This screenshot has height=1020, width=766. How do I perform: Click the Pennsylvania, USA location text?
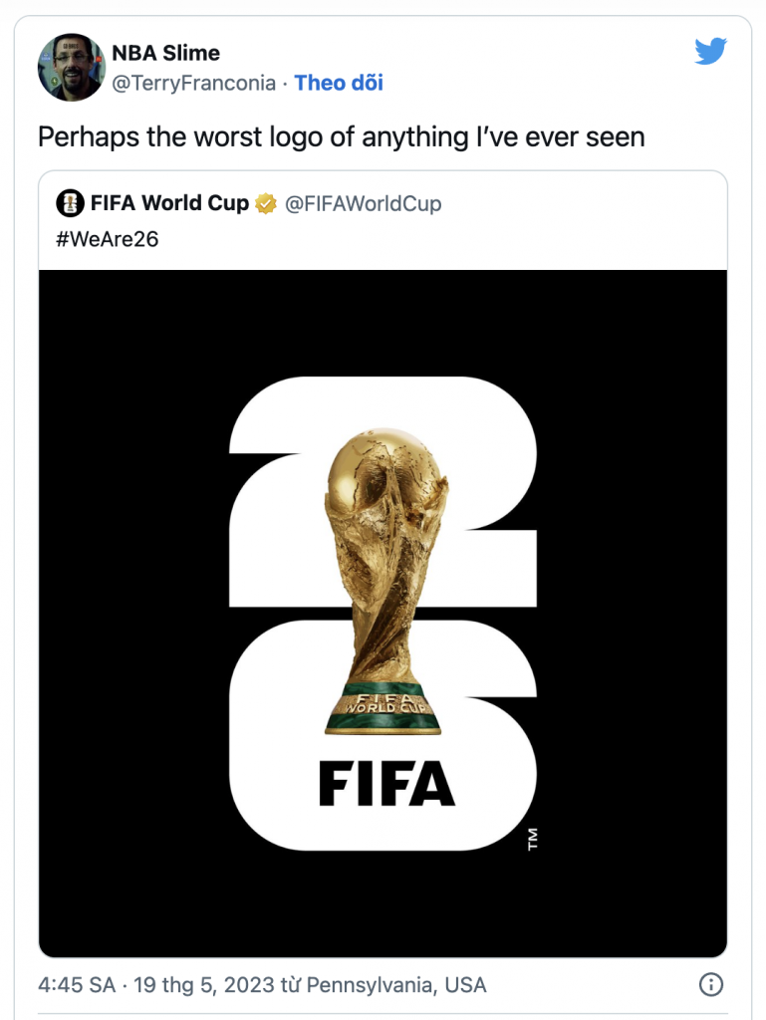click(x=396, y=985)
